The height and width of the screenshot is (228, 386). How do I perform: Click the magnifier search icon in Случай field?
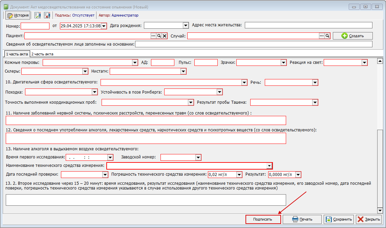(327, 36)
